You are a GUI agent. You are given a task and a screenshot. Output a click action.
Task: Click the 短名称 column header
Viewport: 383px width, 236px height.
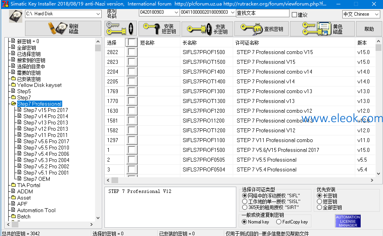click(147, 43)
